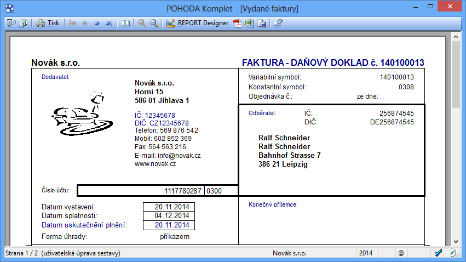Close the print preview with the door icon

click(x=11, y=23)
